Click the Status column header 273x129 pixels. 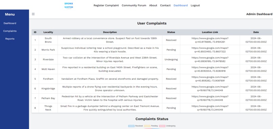pyautogui.click(x=171, y=32)
